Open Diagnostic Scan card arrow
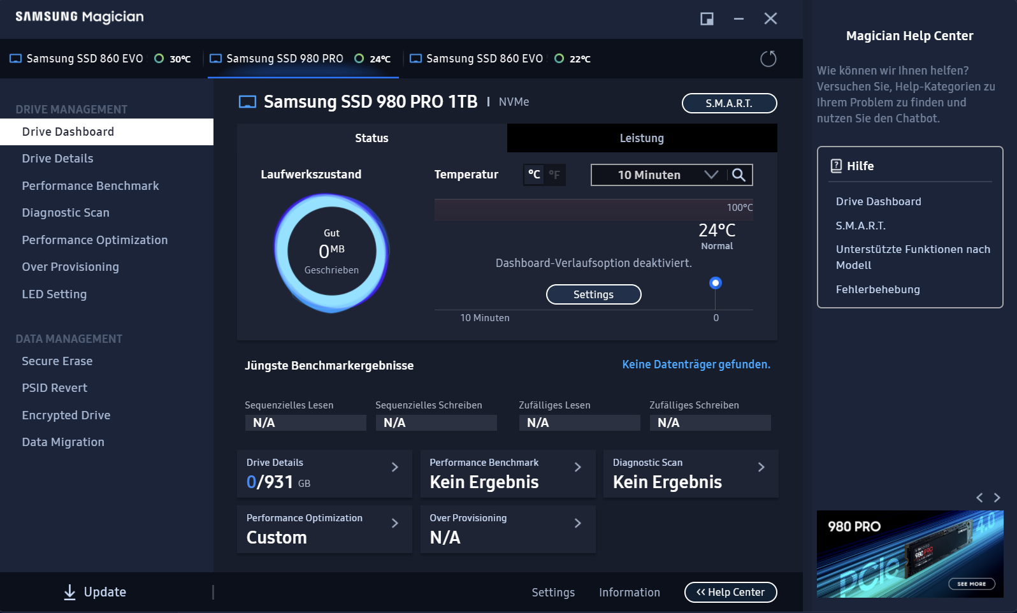This screenshot has width=1017, height=613. tap(761, 467)
